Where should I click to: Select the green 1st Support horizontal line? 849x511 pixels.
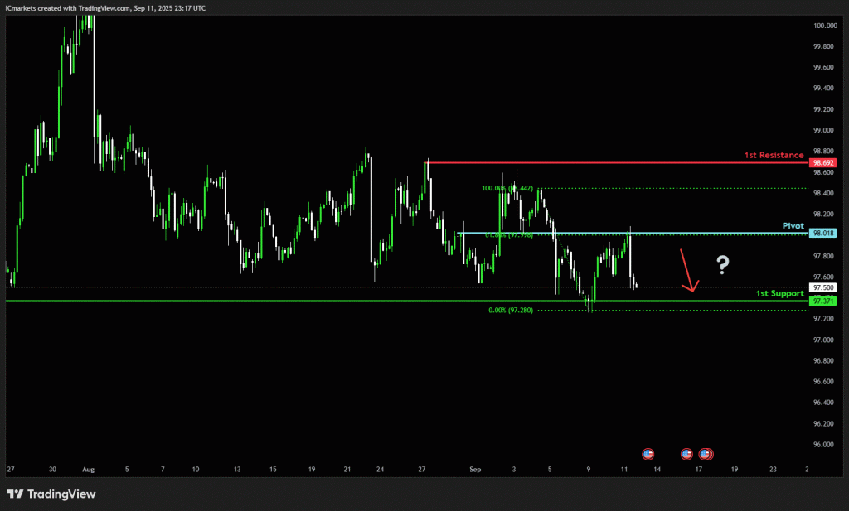pyautogui.click(x=407, y=301)
